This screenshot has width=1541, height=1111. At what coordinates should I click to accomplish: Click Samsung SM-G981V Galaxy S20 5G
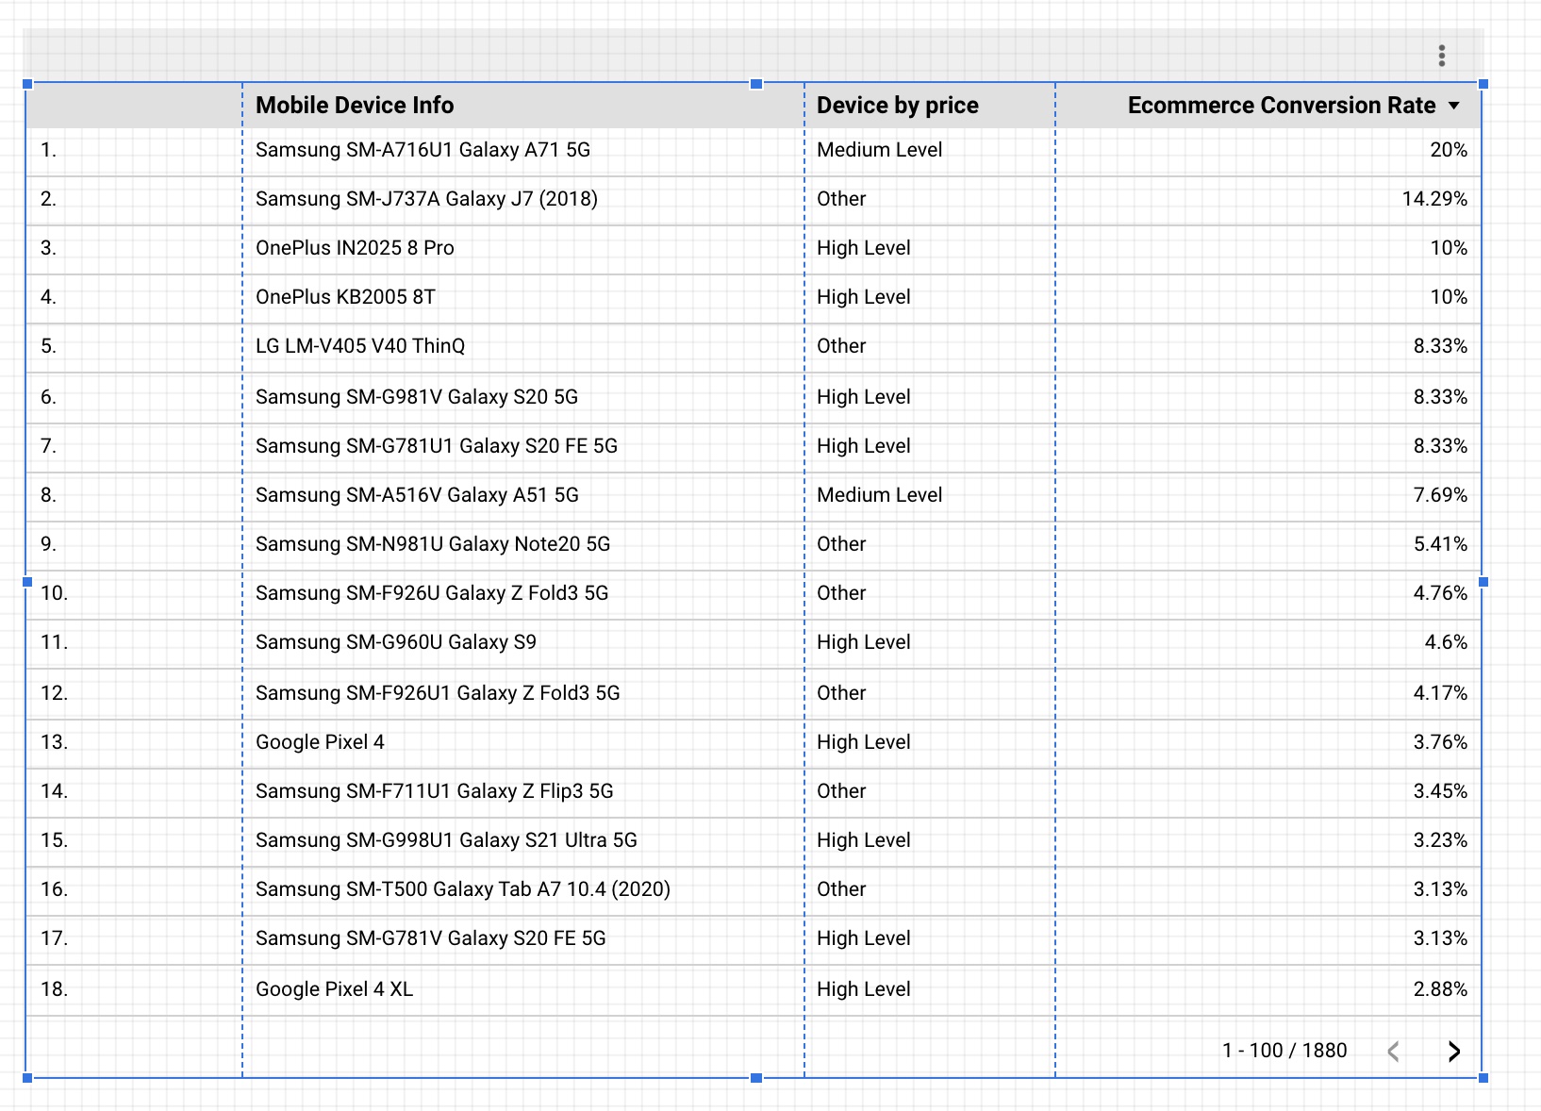point(417,397)
